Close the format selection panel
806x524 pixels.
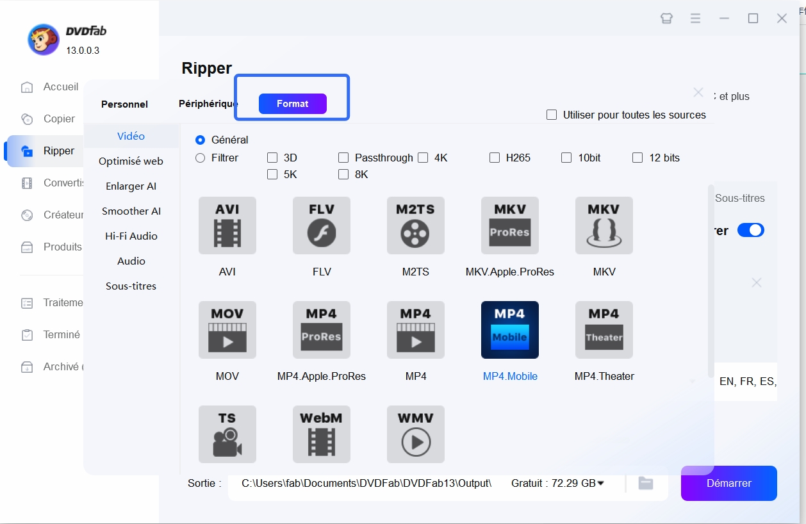pos(698,93)
